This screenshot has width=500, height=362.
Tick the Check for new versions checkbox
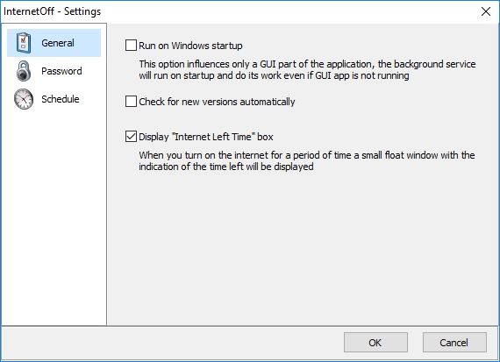(x=131, y=102)
